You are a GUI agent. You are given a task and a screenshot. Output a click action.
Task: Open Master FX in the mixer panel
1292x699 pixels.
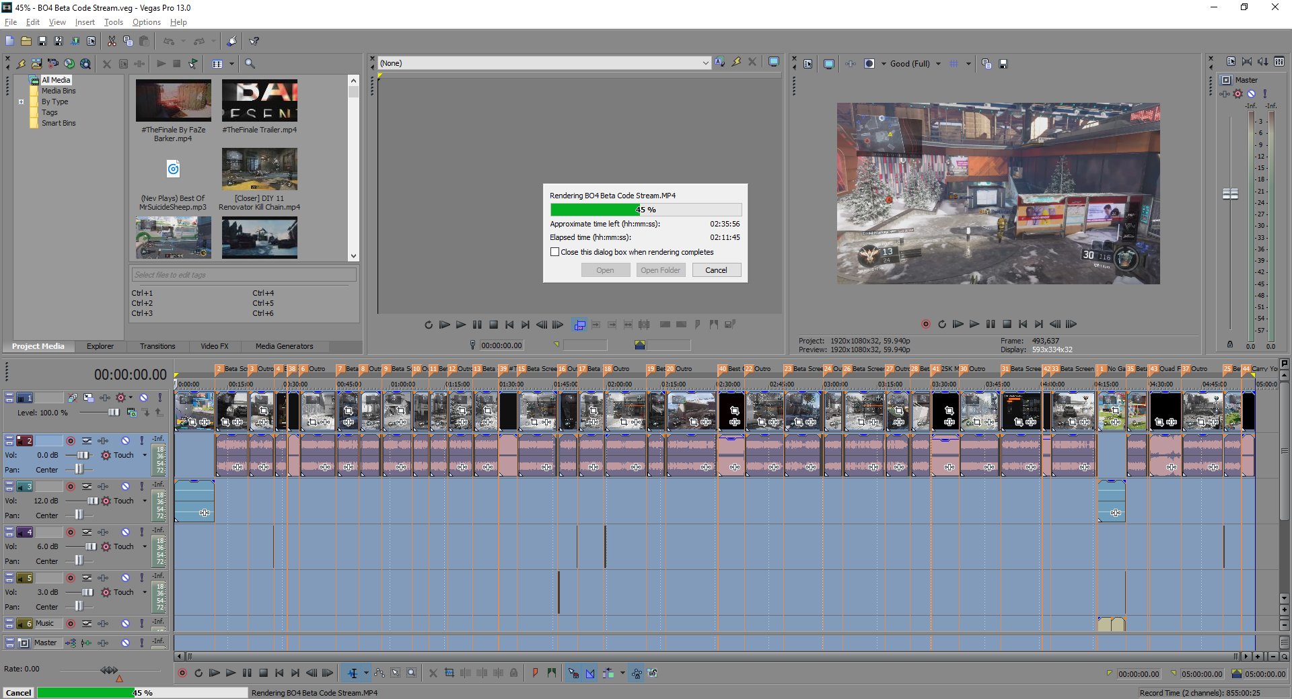tap(1225, 93)
